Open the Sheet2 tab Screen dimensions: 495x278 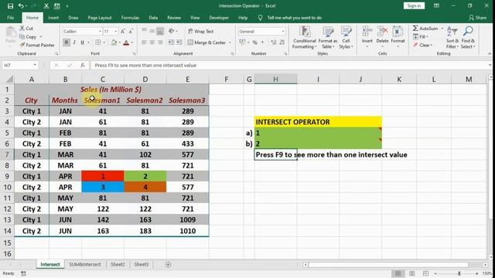tap(118, 264)
